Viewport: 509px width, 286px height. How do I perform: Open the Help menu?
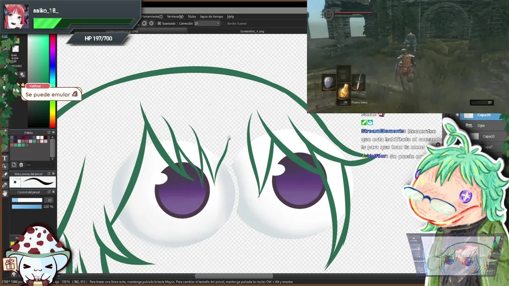point(230,17)
